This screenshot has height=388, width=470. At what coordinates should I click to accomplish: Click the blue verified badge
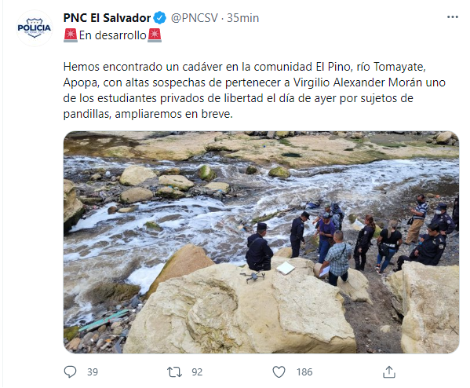(160, 18)
